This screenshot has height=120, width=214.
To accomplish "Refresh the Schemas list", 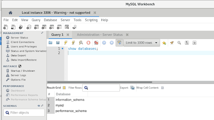I will tap(39, 106).
